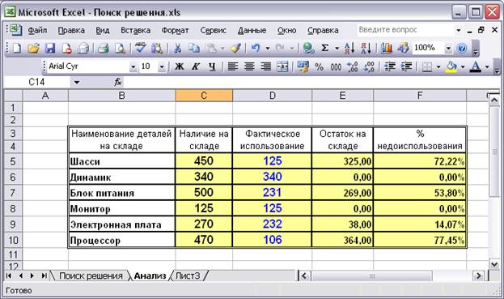The width and height of the screenshot is (504, 299).
Task: Select the Процессор cell
Action: click(x=121, y=240)
